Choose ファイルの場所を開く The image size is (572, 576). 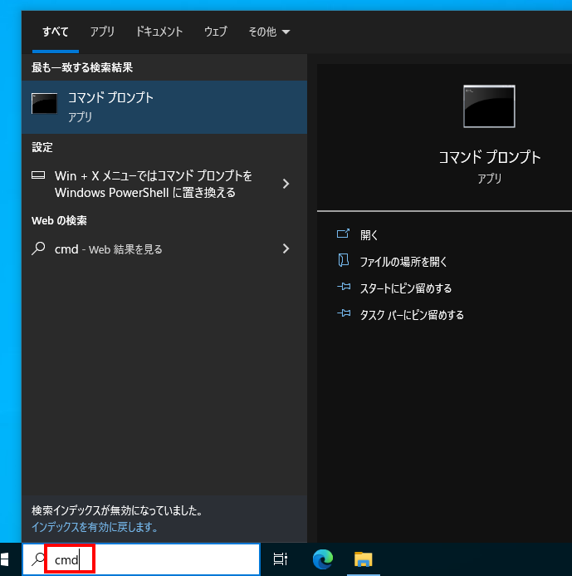403,262
